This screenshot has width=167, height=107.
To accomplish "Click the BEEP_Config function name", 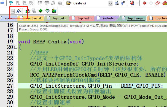I will tap(50, 42).
